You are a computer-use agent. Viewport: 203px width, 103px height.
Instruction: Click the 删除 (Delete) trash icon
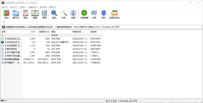pos(44,14)
